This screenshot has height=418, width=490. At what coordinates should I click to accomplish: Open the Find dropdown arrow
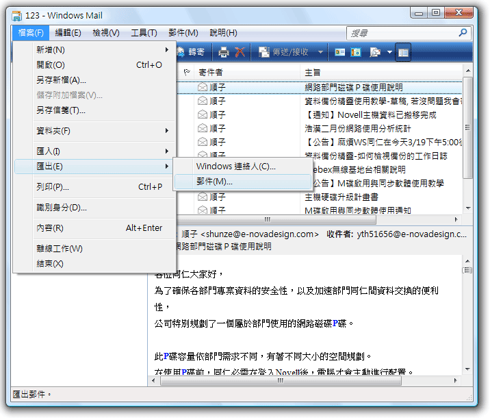tap(389, 52)
